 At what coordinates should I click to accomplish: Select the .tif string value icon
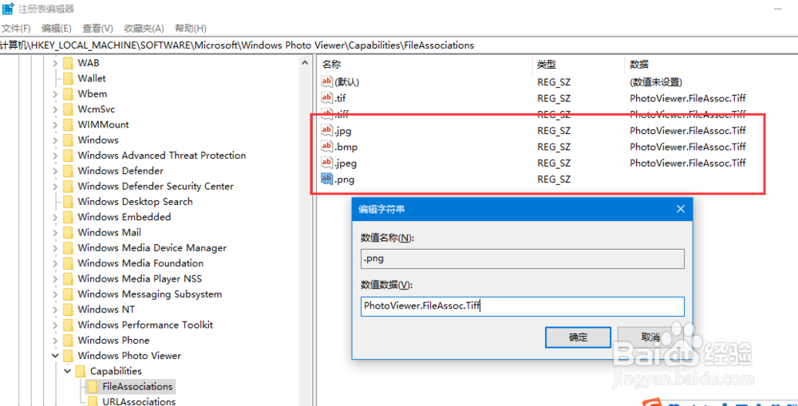(326, 98)
